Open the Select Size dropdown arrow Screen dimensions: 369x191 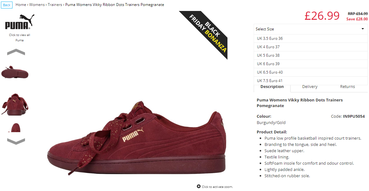pos(363,29)
